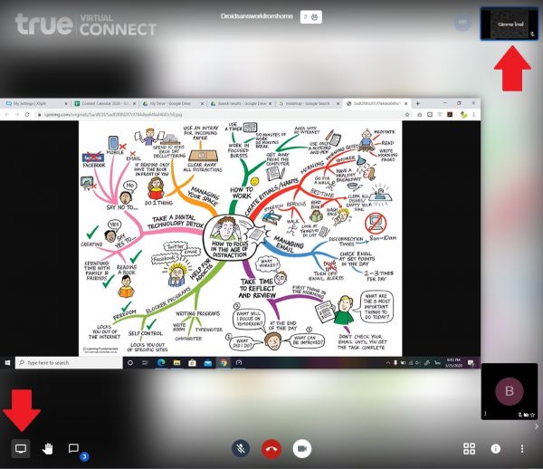Viewport: 543px width, 469px height.
Task: Open Cortana circle on the taskbar
Action: click(x=130, y=363)
